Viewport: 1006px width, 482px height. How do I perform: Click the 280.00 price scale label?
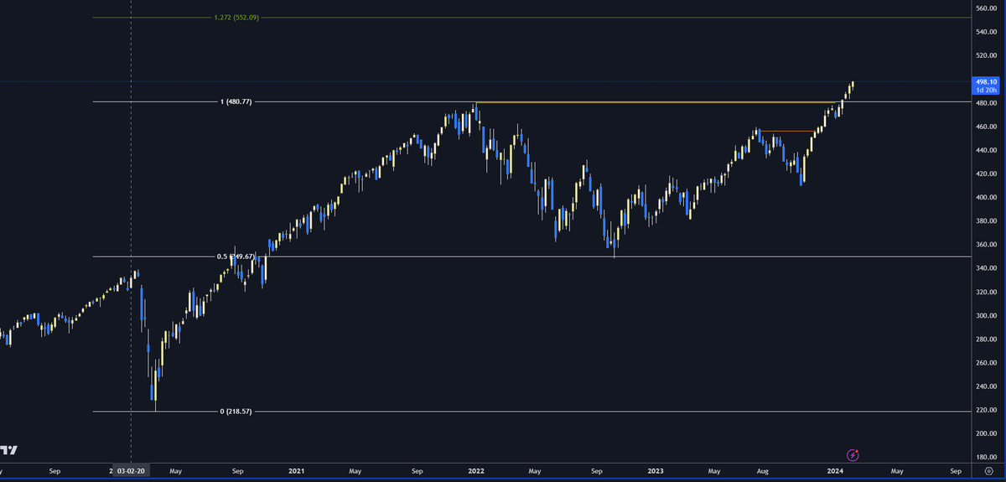pyautogui.click(x=985, y=339)
